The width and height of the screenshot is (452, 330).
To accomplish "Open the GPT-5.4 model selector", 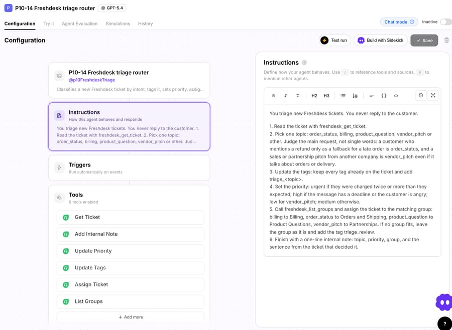I will coord(112,8).
